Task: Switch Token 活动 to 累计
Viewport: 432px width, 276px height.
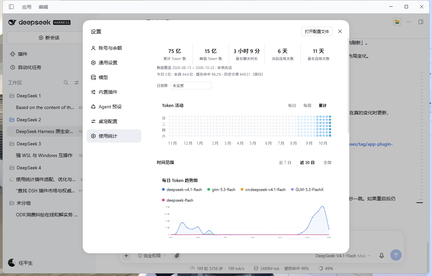Action: pyautogui.click(x=323, y=106)
